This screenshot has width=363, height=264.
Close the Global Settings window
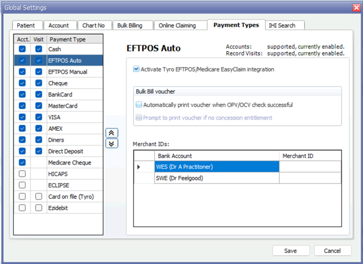click(x=356, y=8)
